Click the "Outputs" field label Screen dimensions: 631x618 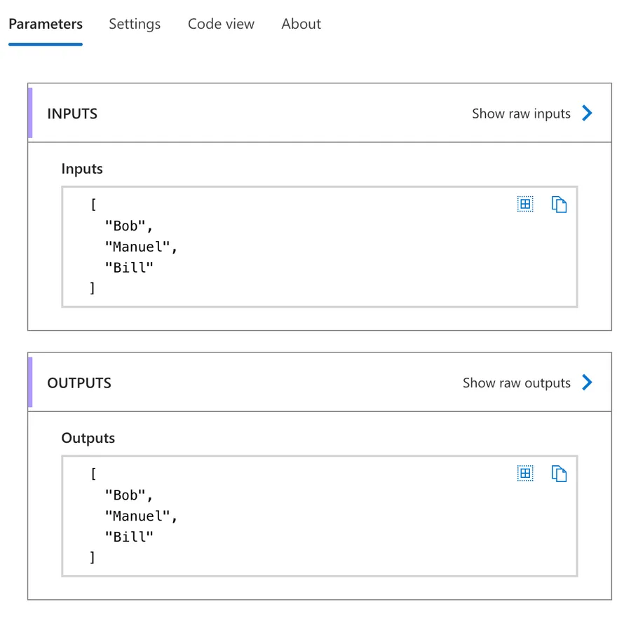pos(88,438)
